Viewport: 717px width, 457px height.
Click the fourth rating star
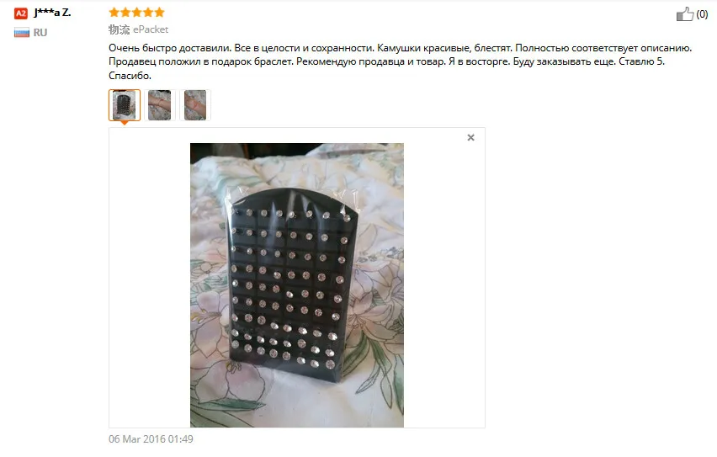[148, 13]
